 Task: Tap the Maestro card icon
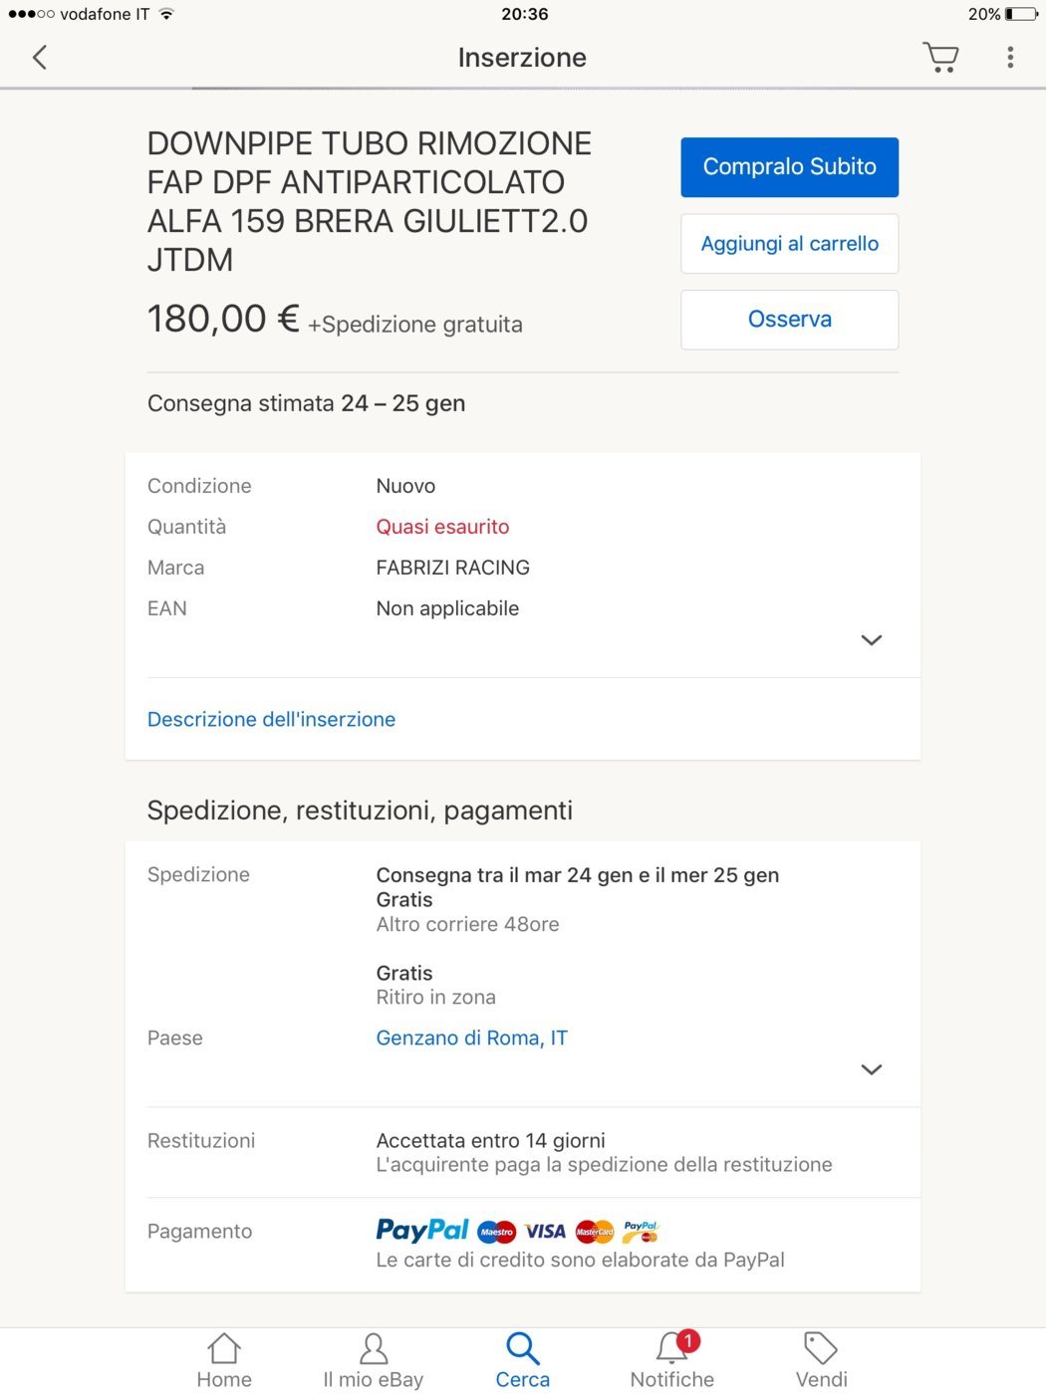497,1232
